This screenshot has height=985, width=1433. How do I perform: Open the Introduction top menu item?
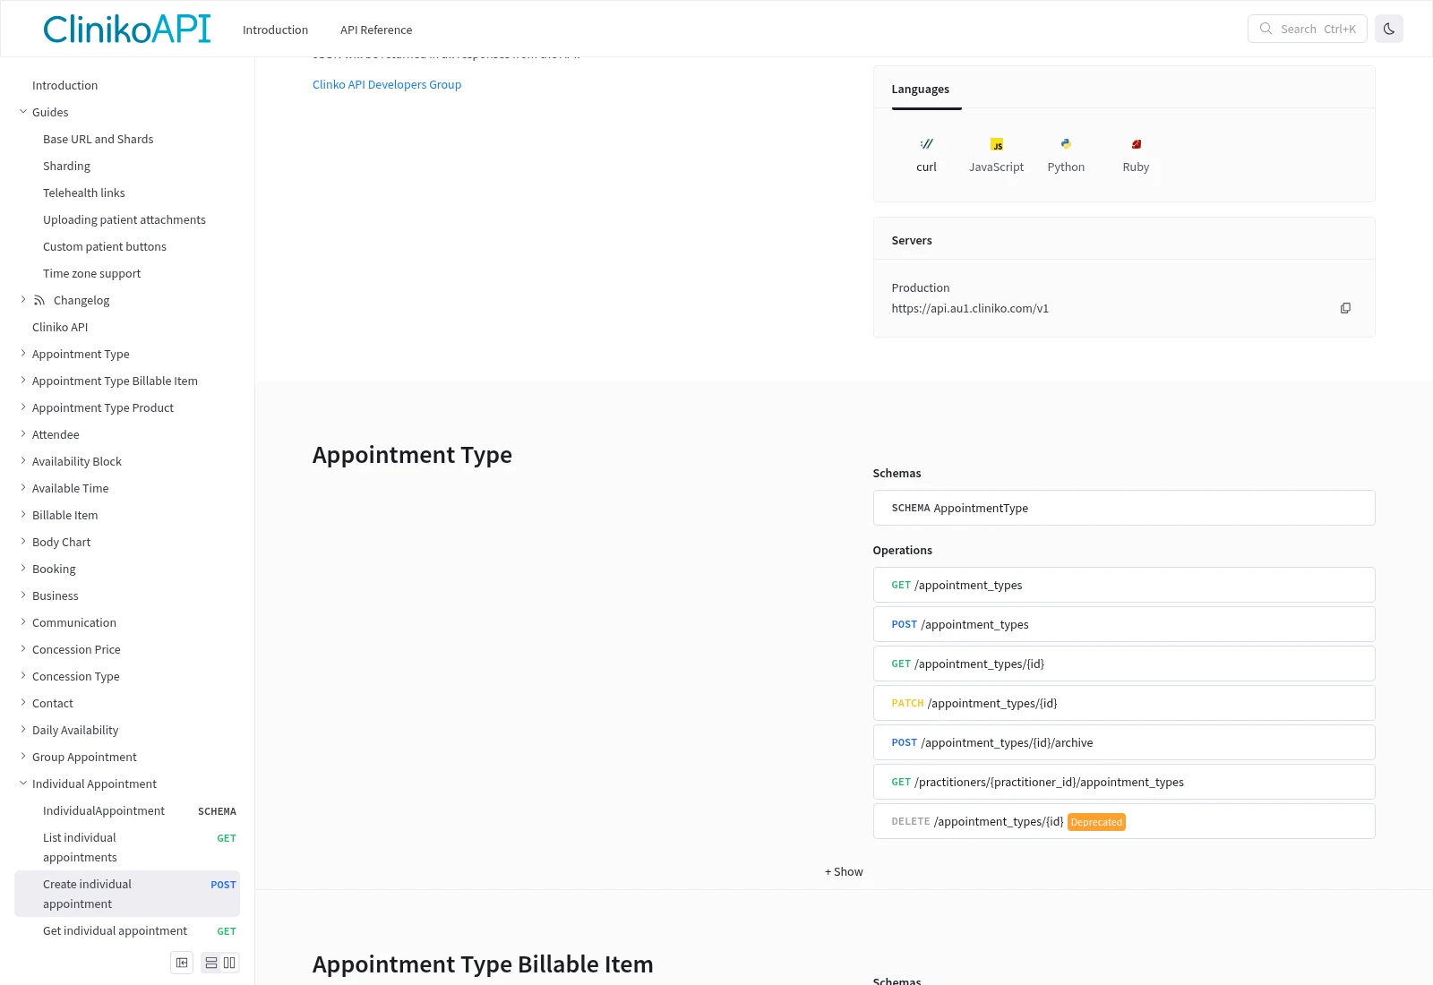[275, 30]
